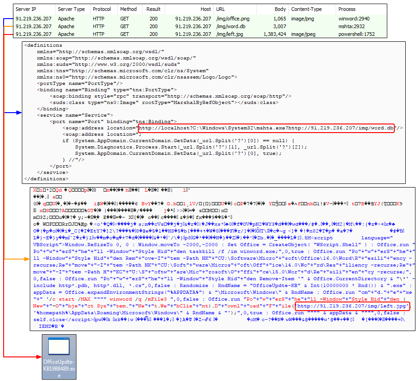Select Server IP cell in the word.db row
The height and width of the screenshot is (381, 418).
[x=34, y=26]
